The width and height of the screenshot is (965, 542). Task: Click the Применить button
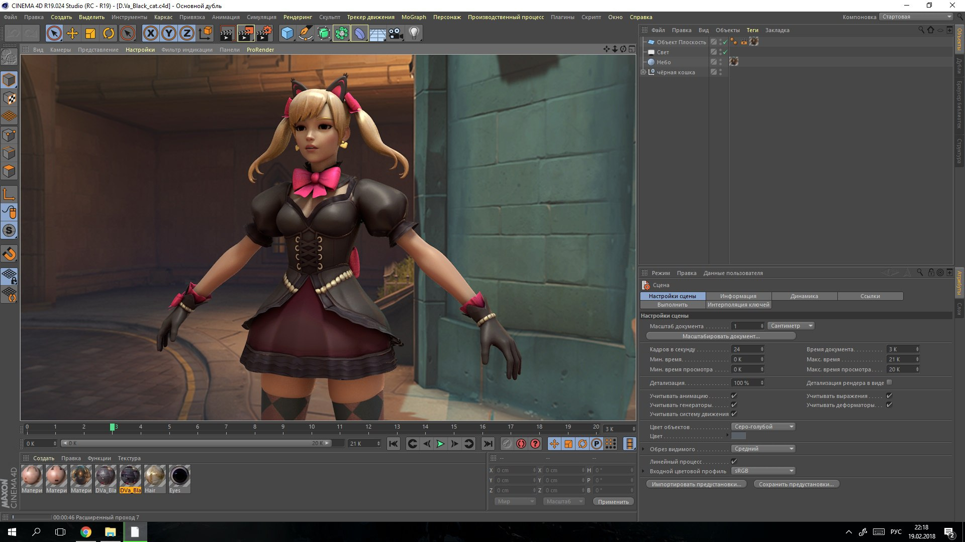click(613, 502)
